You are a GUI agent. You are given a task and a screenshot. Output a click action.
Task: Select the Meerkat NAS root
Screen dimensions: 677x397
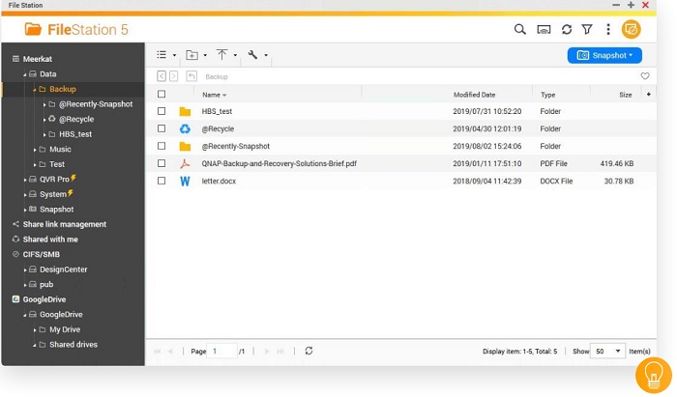tap(37, 59)
